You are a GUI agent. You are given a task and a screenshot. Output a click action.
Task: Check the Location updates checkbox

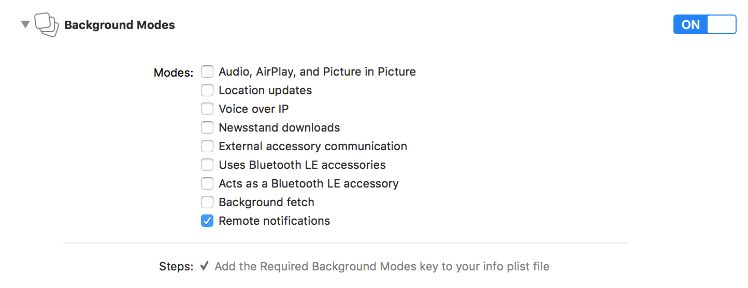[207, 90]
